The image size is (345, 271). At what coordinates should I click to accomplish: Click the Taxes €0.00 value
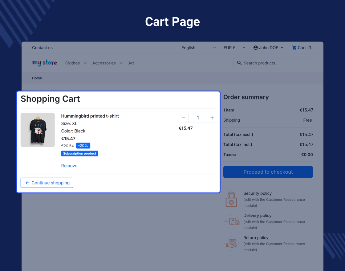tap(307, 155)
